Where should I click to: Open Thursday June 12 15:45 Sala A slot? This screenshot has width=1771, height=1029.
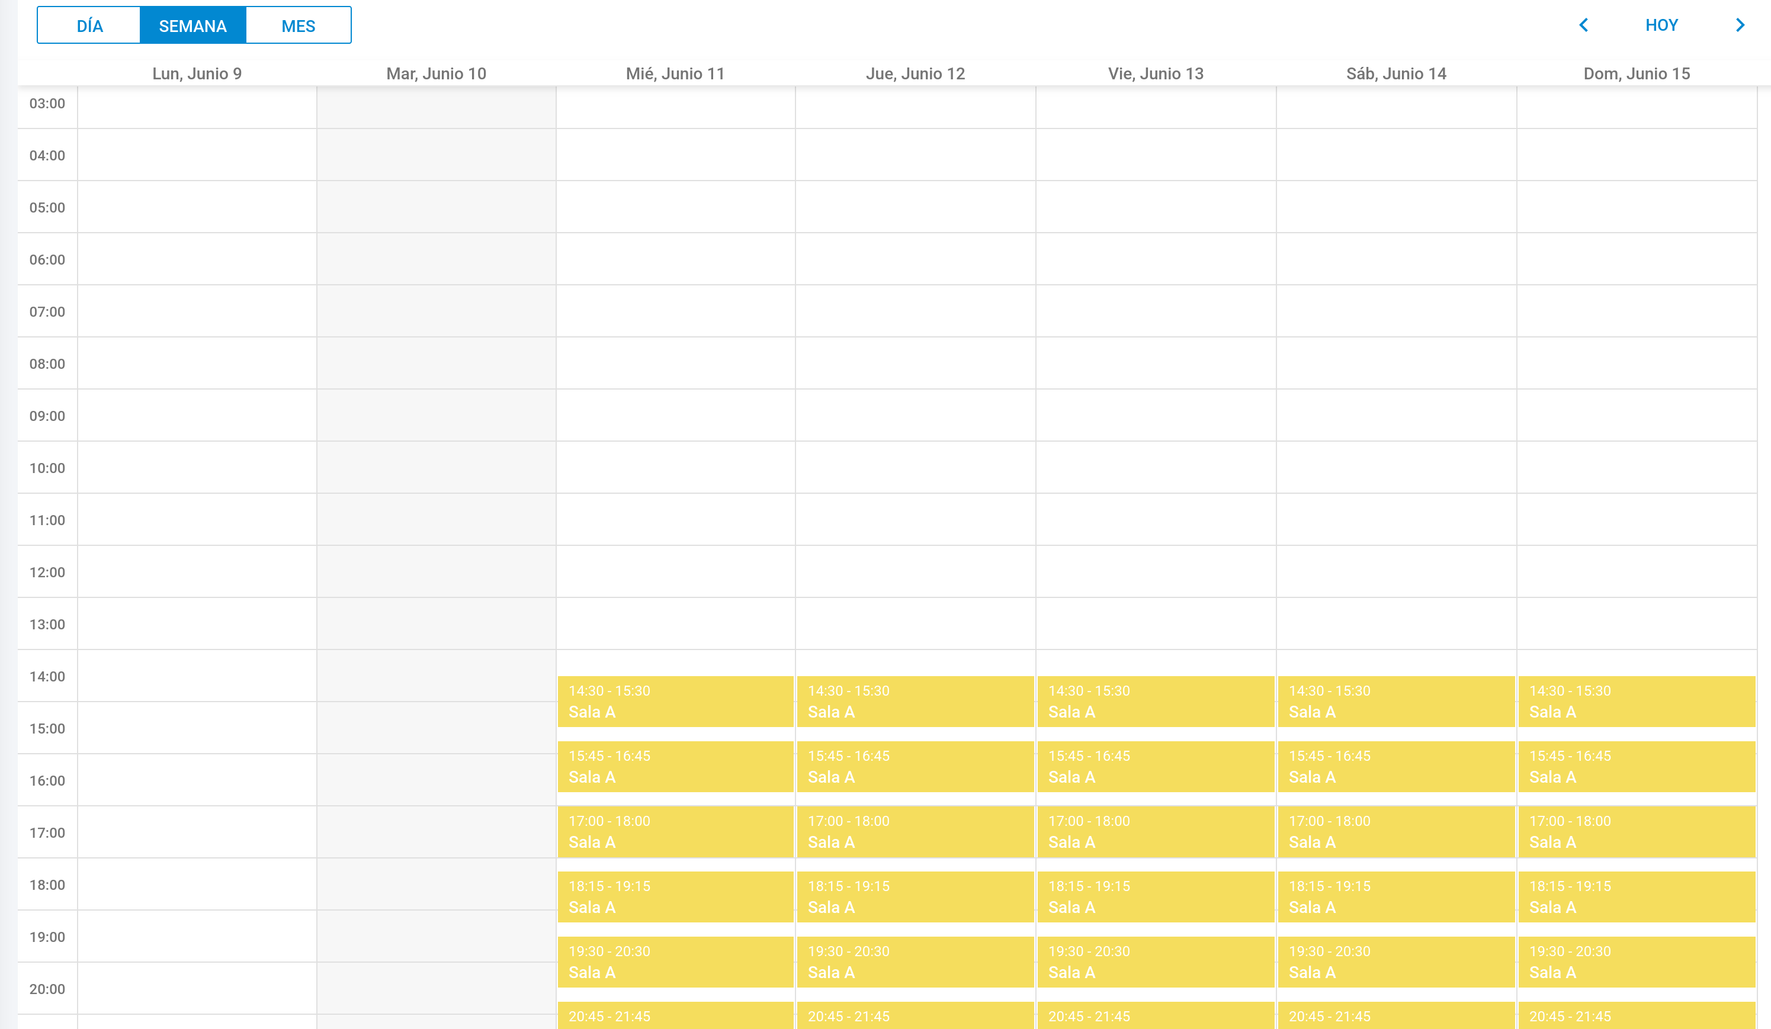tap(915, 766)
